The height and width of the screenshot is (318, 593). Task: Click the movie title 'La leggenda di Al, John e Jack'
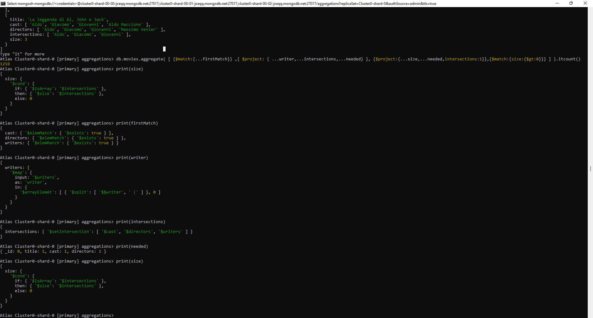pos(68,20)
